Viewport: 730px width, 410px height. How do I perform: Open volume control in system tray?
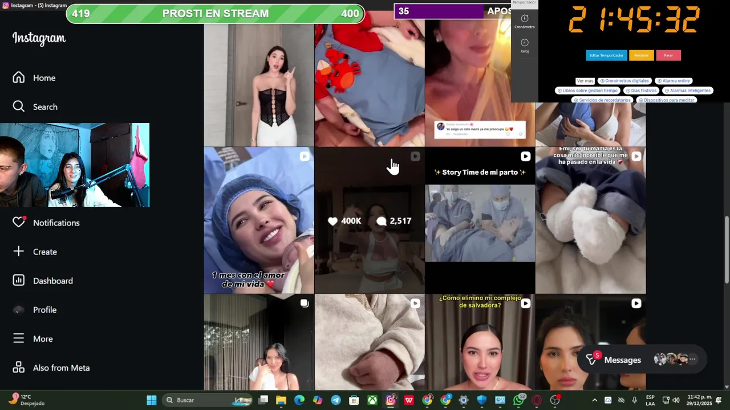pos(676,400)
